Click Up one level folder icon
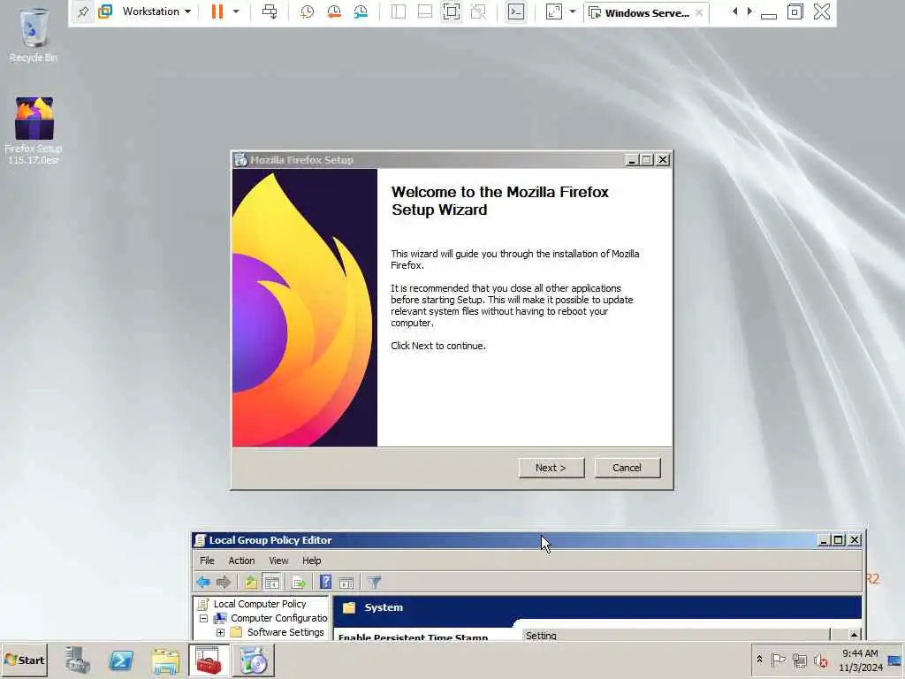This screenshot has height=679, width=905. (x=250, y=582)
